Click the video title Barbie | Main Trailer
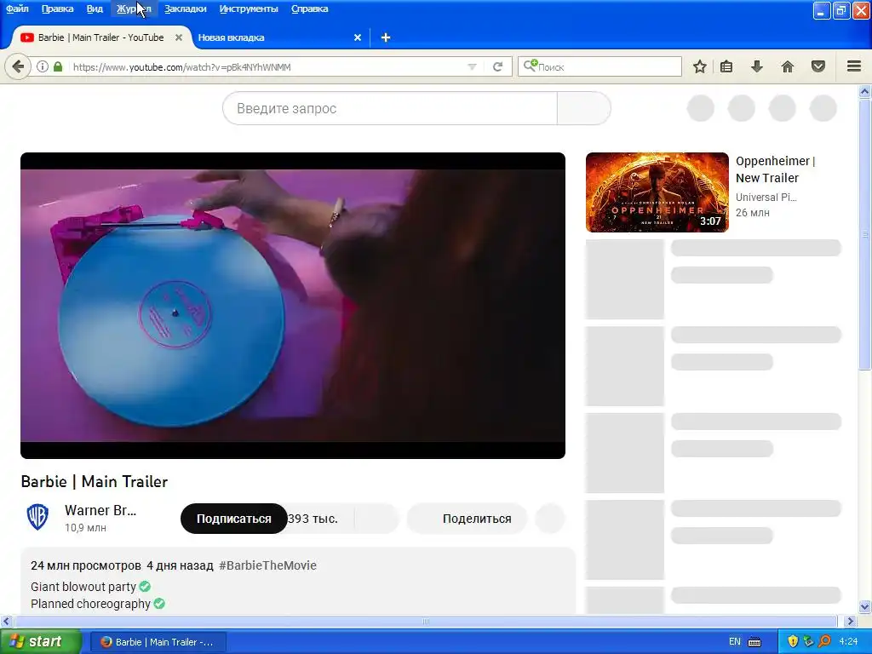The width and height of the screenshot is (872, 654). click(94, 482)
